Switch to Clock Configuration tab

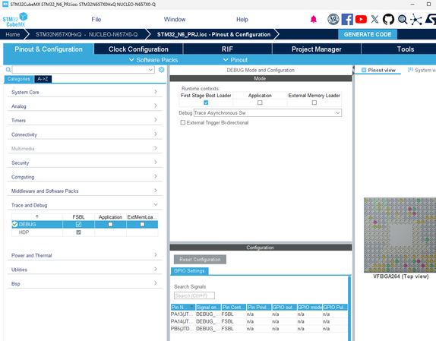tap(138, 49)
